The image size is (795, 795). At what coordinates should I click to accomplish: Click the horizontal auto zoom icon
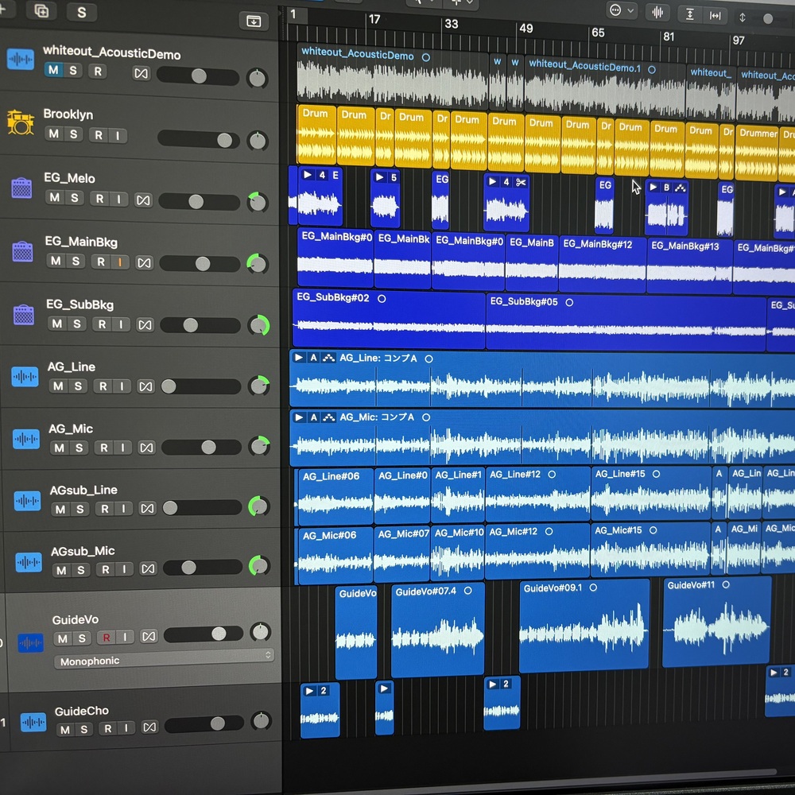[715, 15]
